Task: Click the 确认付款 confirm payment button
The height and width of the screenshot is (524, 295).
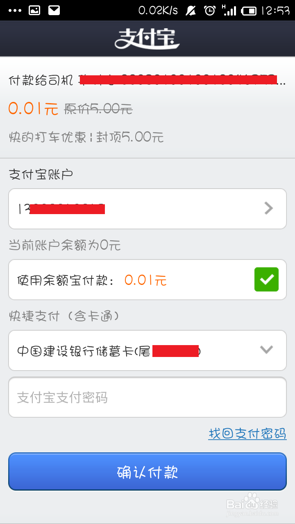Action: [147, 472]
